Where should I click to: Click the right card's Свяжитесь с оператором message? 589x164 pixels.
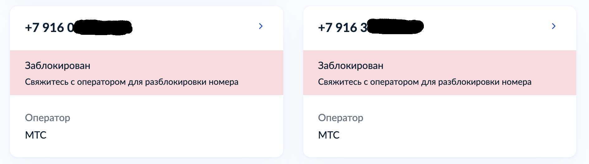point(424,82)
